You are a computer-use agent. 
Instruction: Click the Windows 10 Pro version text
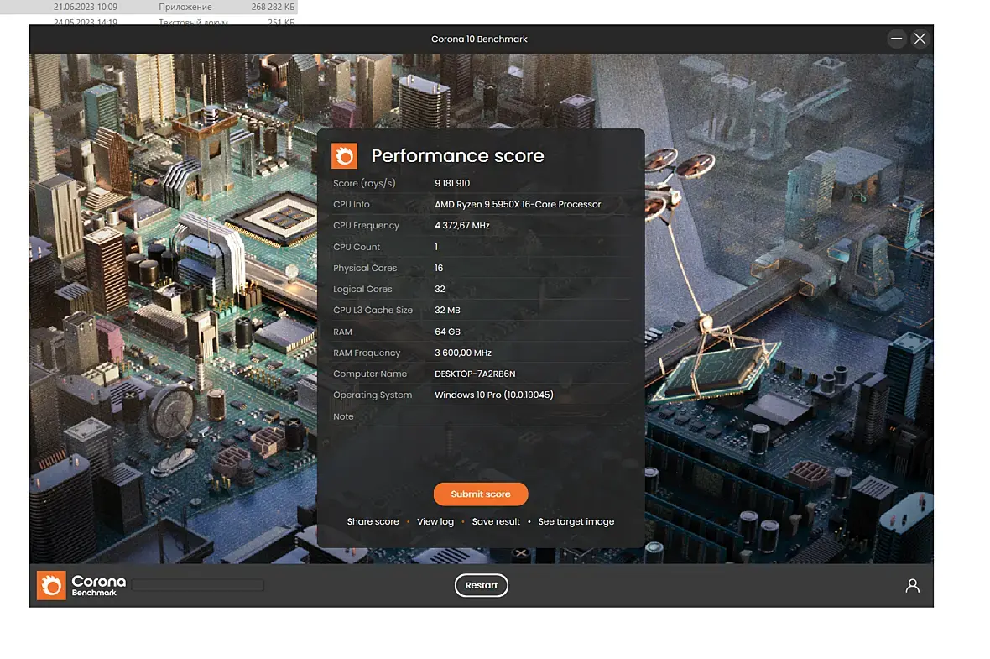pos(493,395)
